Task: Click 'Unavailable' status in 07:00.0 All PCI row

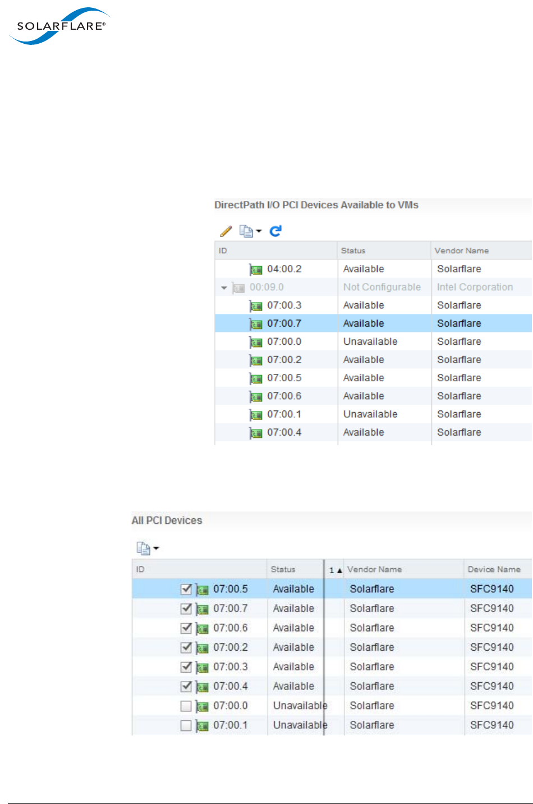Action: [x=300, y=705]
